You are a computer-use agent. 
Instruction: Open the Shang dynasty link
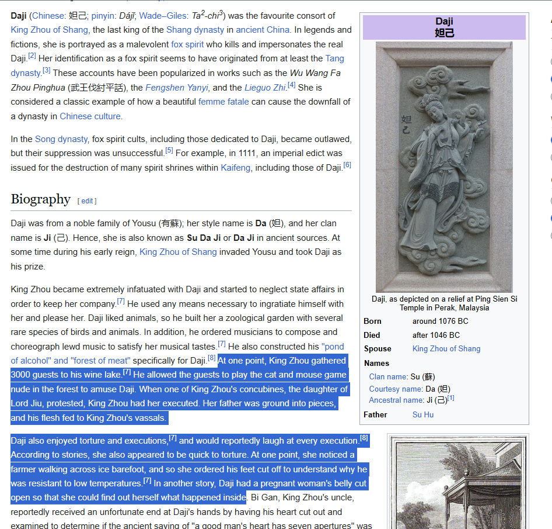coord(195,30)
